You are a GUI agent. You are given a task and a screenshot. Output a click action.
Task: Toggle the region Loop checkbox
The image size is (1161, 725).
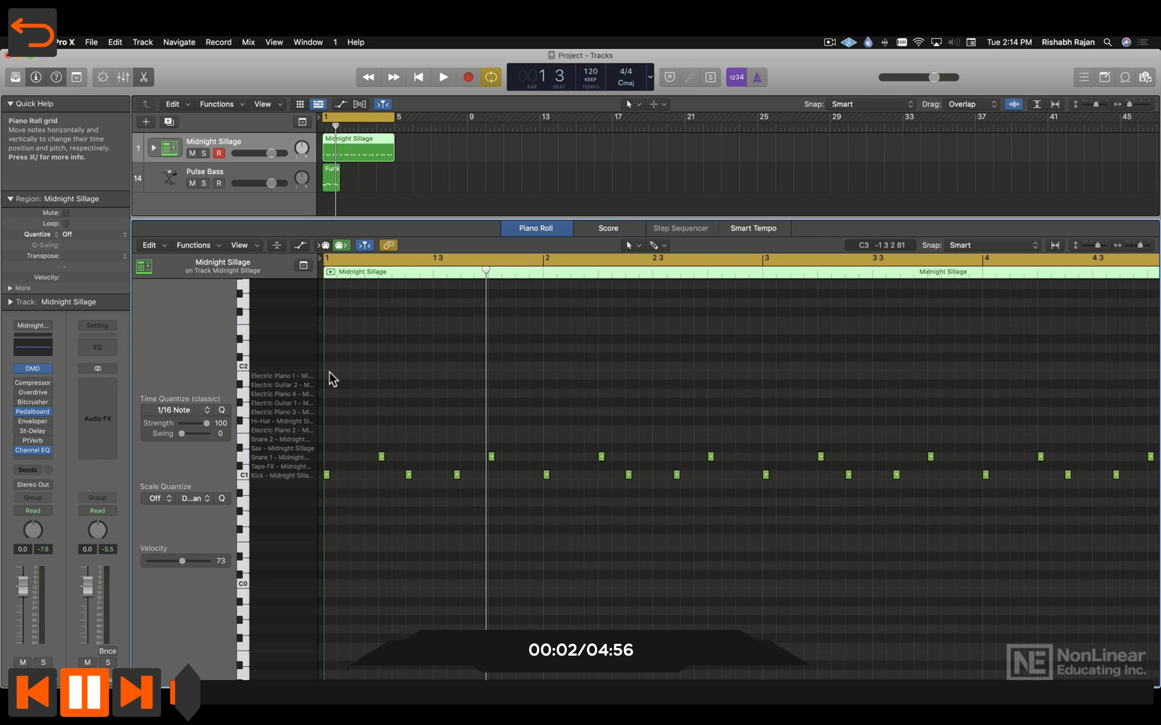(66, 223)
